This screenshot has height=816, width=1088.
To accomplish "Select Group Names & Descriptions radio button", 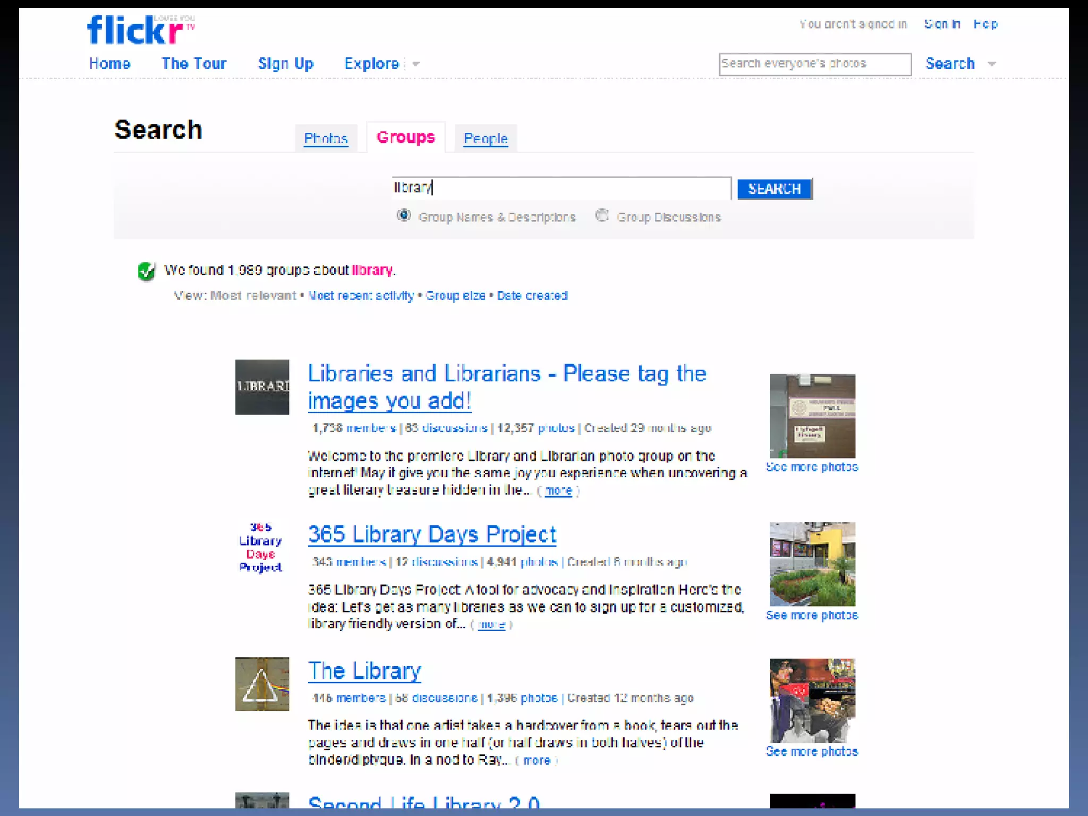I will coord(404,216).
